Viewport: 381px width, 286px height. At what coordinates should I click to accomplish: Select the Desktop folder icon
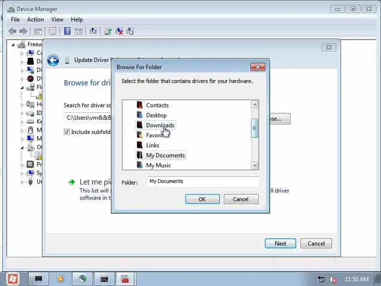click(x=140, y=115)
